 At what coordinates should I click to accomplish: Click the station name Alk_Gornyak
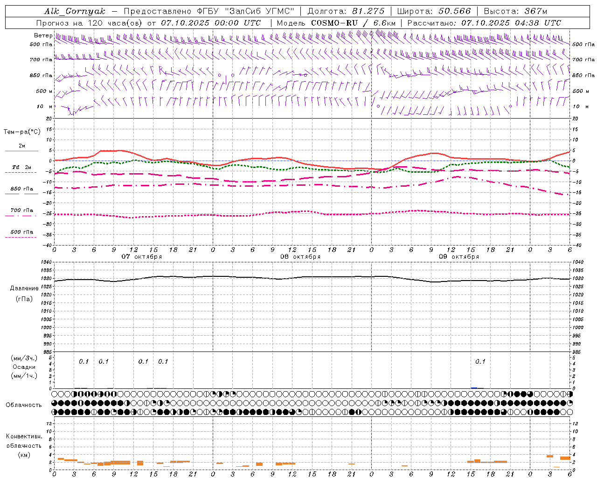(75, 11)
